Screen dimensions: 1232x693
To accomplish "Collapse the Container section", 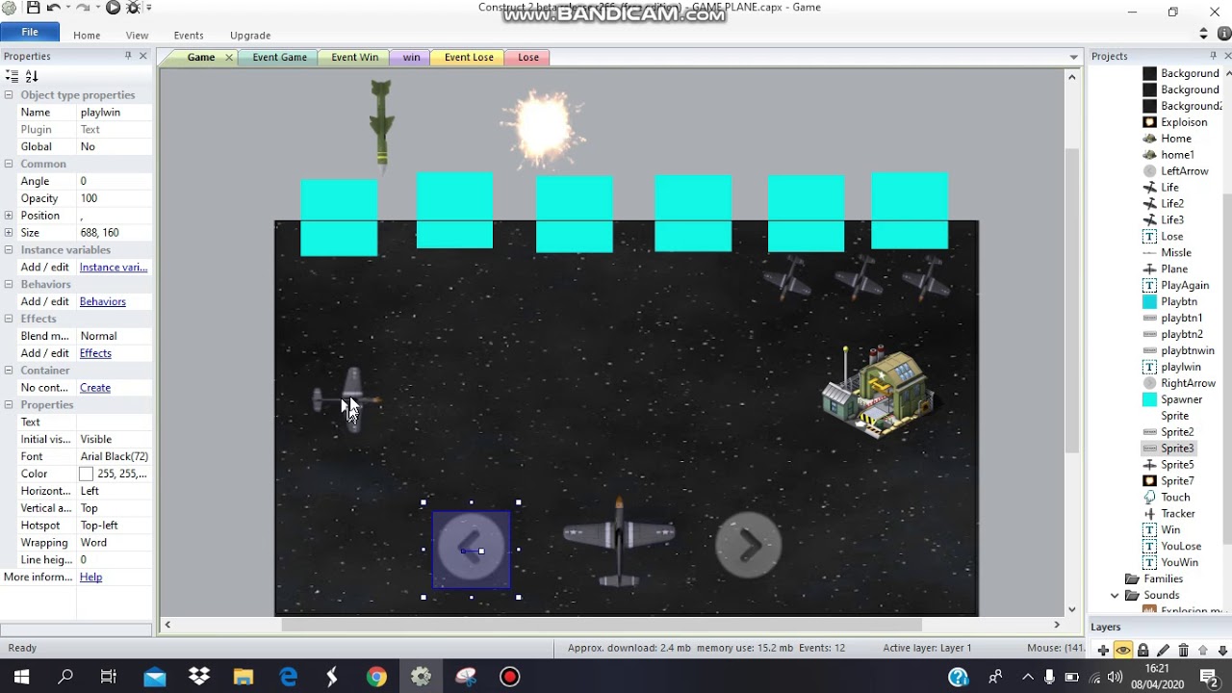I will (9, 371).
